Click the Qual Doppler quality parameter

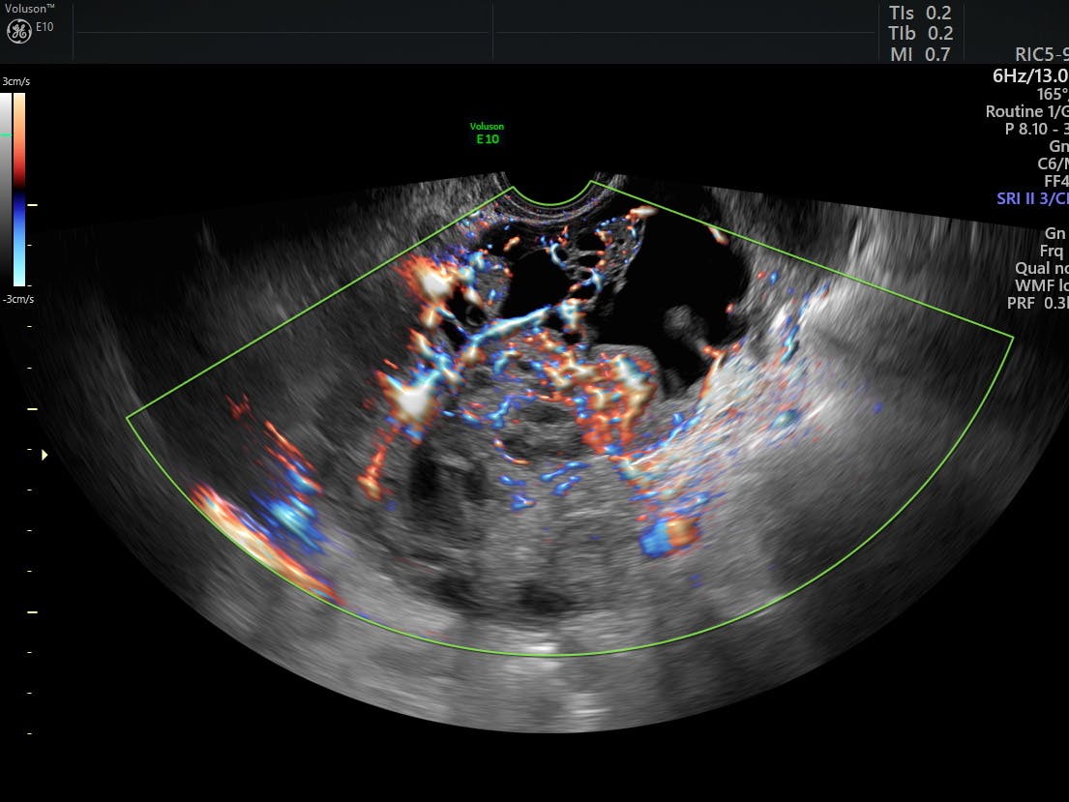click(1041, 268)
